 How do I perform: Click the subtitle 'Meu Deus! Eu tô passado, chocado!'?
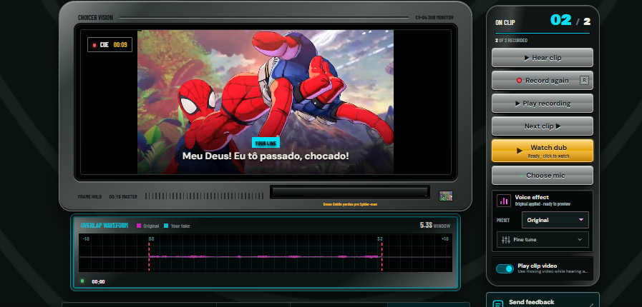click(266, 156)
